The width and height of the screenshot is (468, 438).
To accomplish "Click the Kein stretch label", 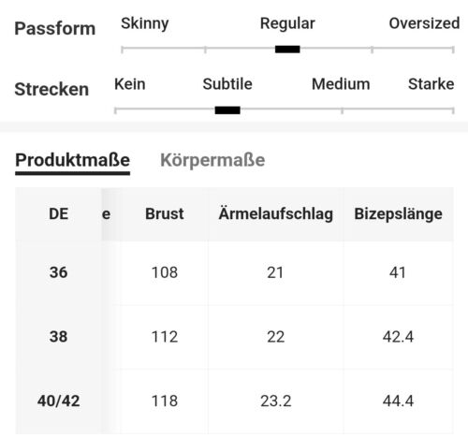I will click(x=130, y=84).
